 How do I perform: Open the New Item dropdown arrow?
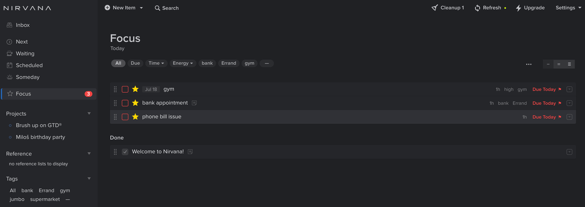141,8
